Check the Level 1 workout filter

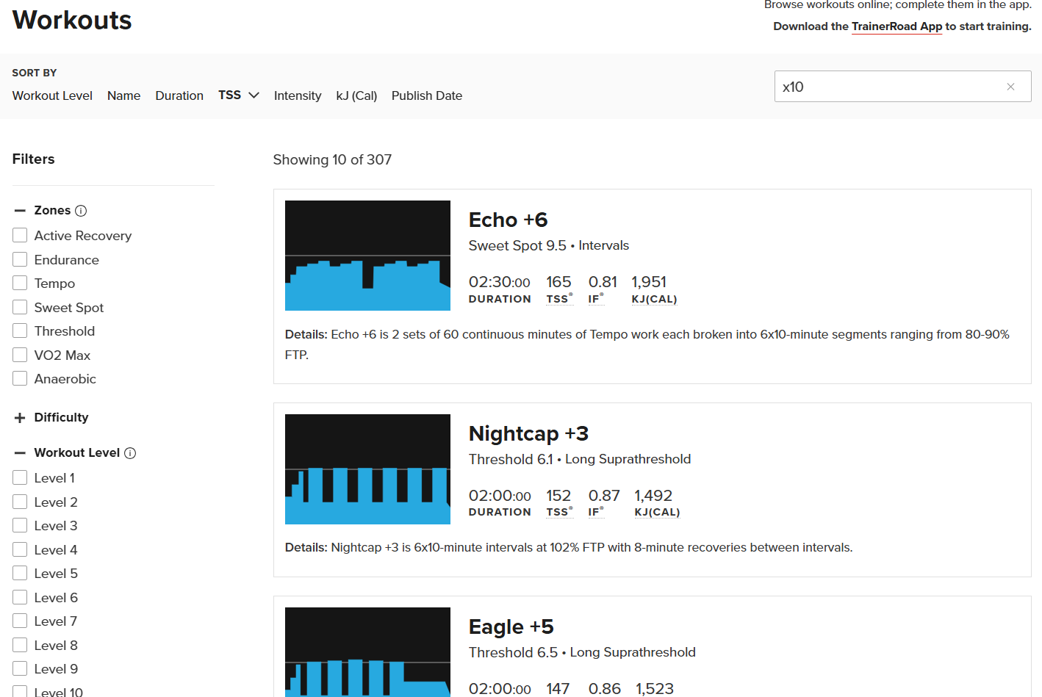point(20,478)
